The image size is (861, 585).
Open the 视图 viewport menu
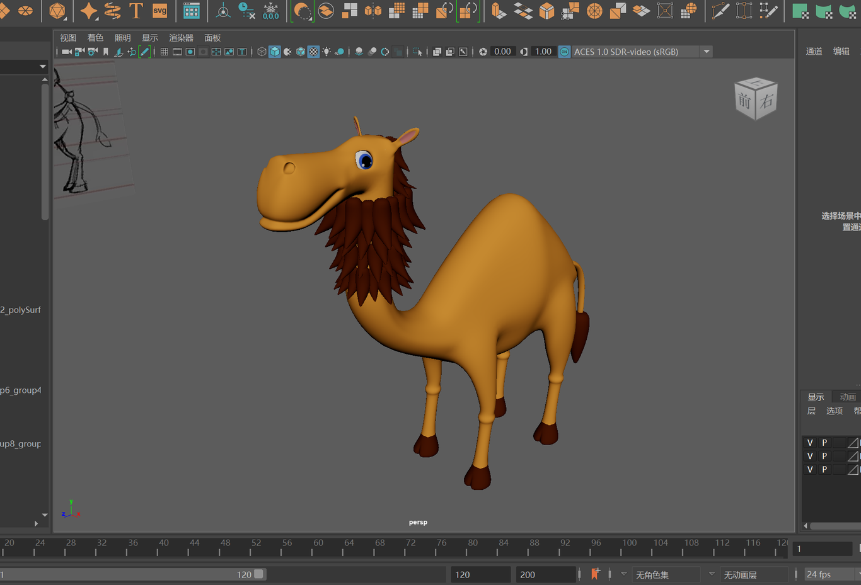pyautogui.click(x=68, y=38)
